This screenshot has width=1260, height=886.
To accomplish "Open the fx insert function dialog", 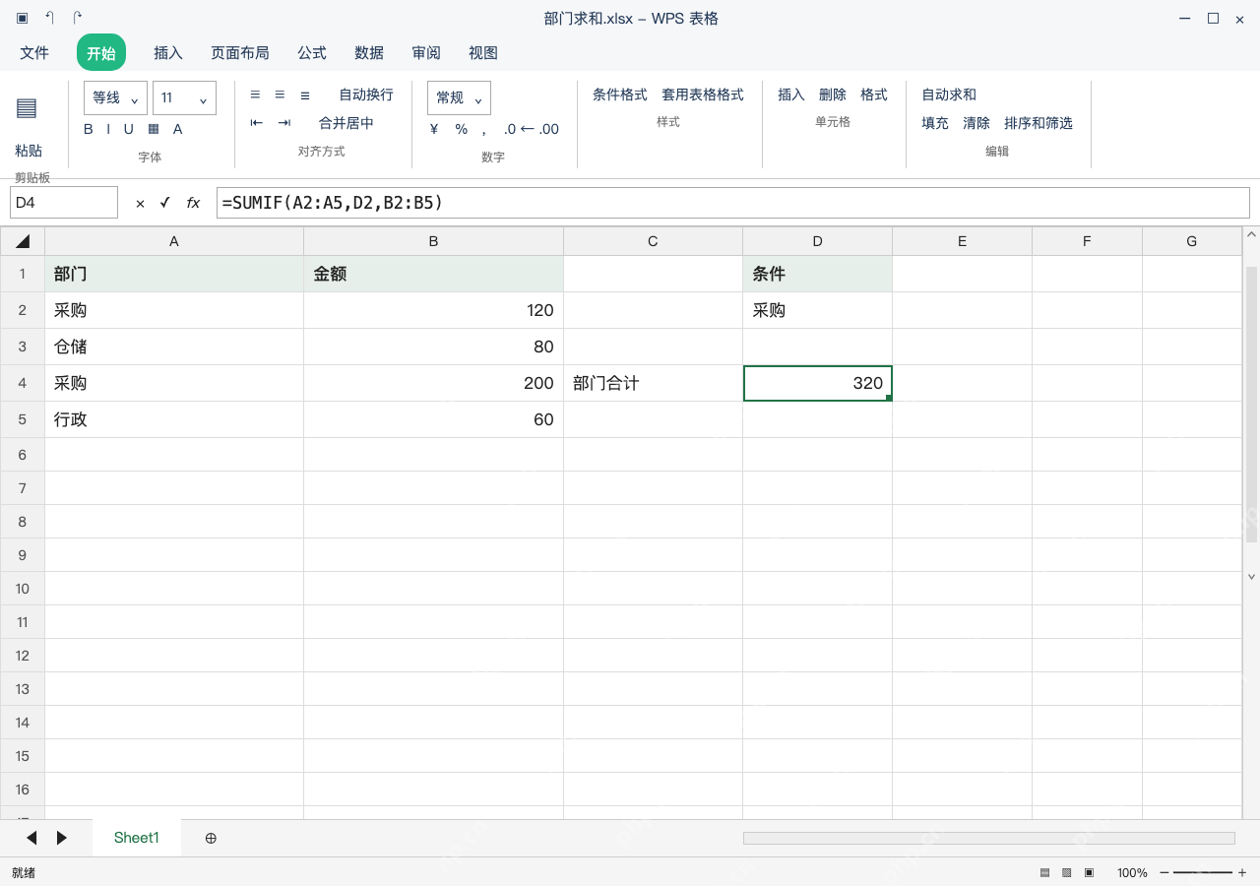I will coord(193,203).
